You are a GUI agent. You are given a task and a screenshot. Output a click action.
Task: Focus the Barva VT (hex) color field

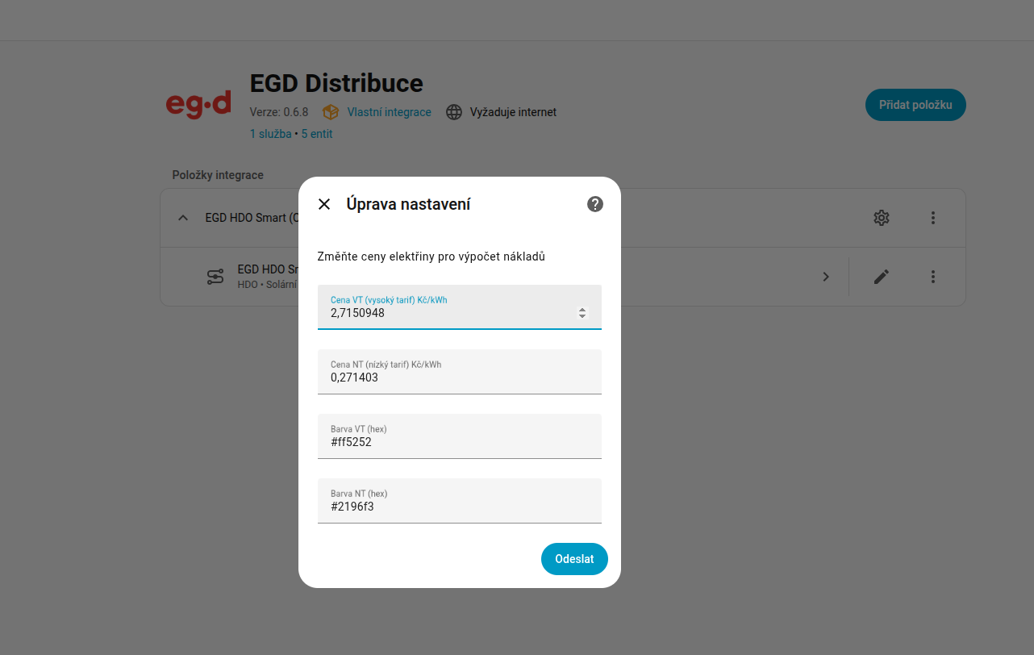[460, 442]
